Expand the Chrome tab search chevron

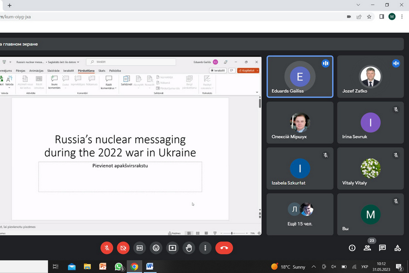coord(358,5)
